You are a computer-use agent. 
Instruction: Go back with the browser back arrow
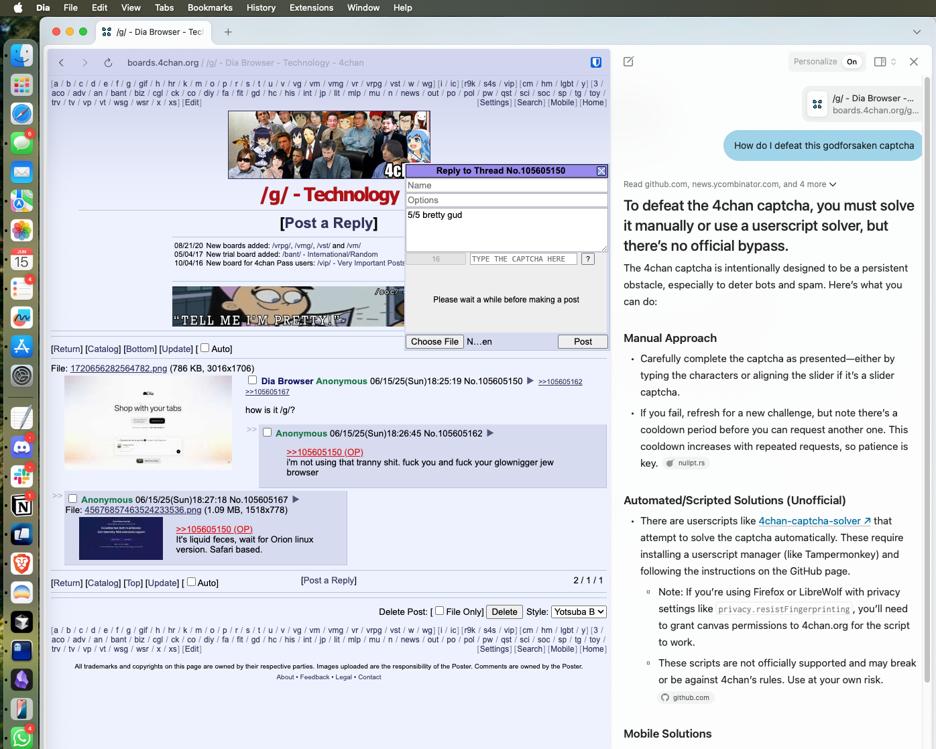tap(61, 62)
